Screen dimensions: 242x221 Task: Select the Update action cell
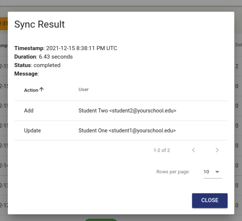pyautogui.click(x=33, y=131)
